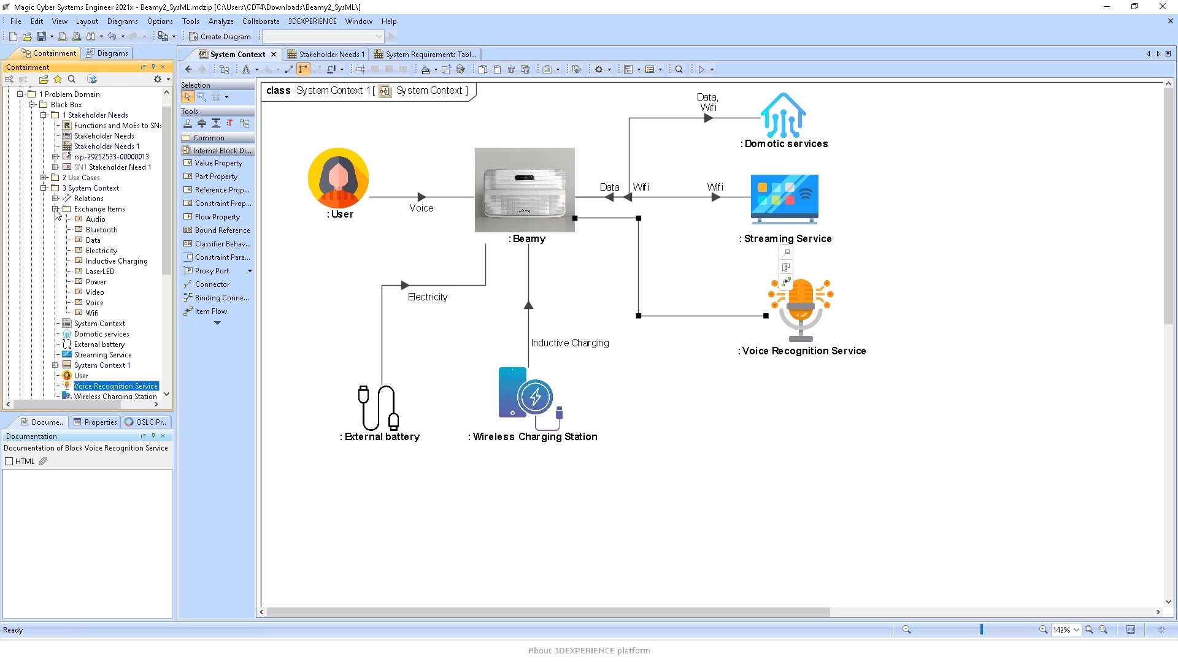Click the zoom slider in status bar
1178x662 pixels.
click(981, 630)
